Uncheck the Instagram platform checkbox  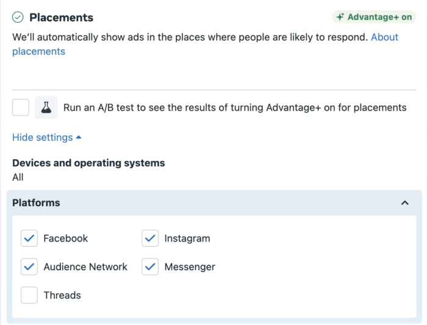tap(150, 238)
